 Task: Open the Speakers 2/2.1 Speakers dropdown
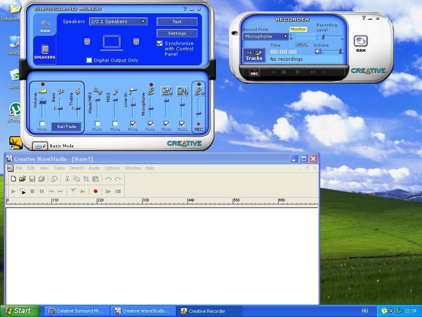point(118,21)
